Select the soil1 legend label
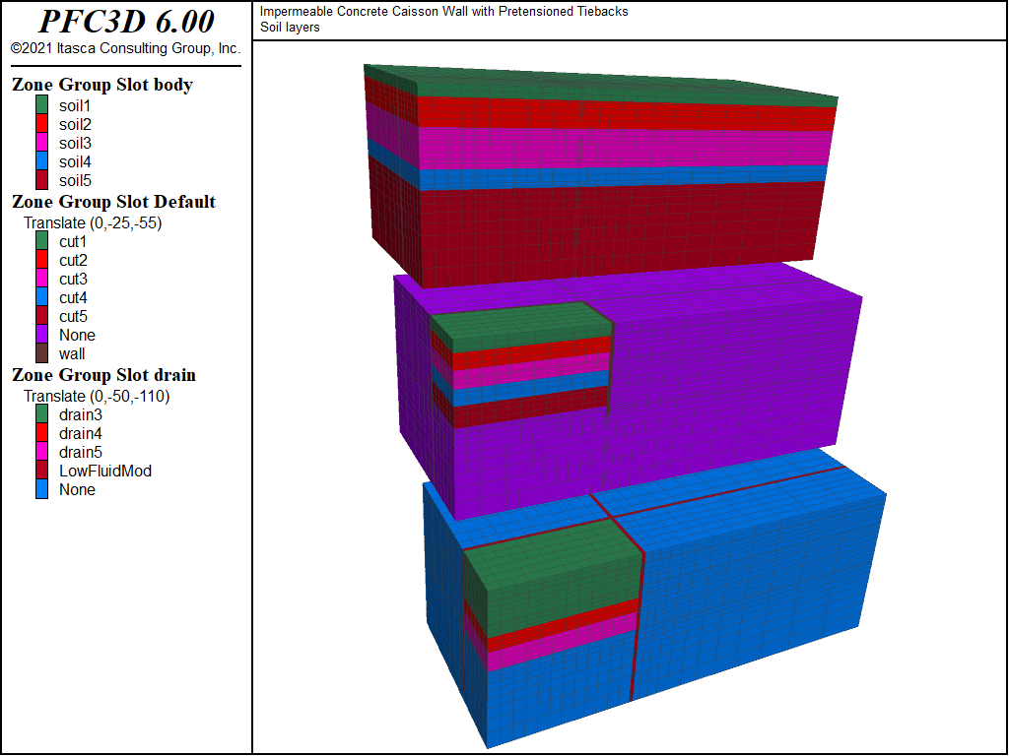This screenshot has height=756, width=1009. 75,105
